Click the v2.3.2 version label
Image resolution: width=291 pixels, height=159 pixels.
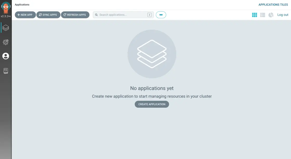[6, 16]
